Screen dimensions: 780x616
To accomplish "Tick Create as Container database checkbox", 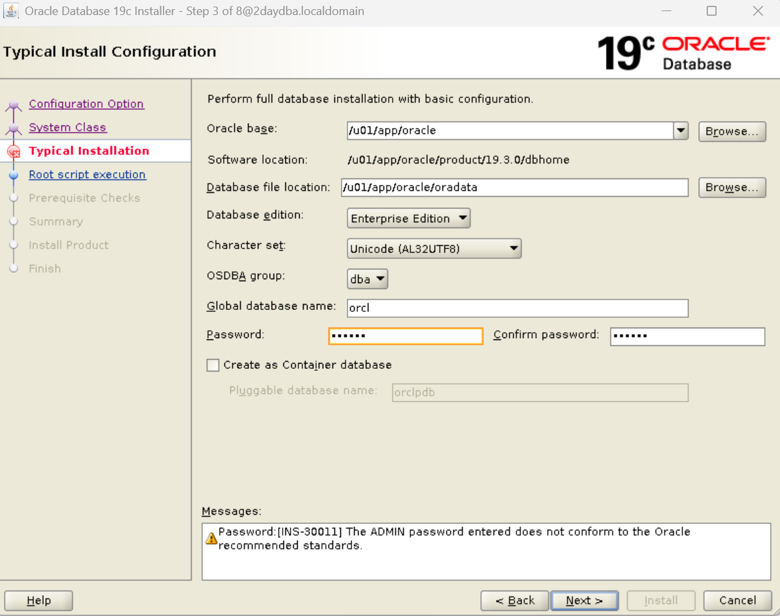I will (213, 365).
